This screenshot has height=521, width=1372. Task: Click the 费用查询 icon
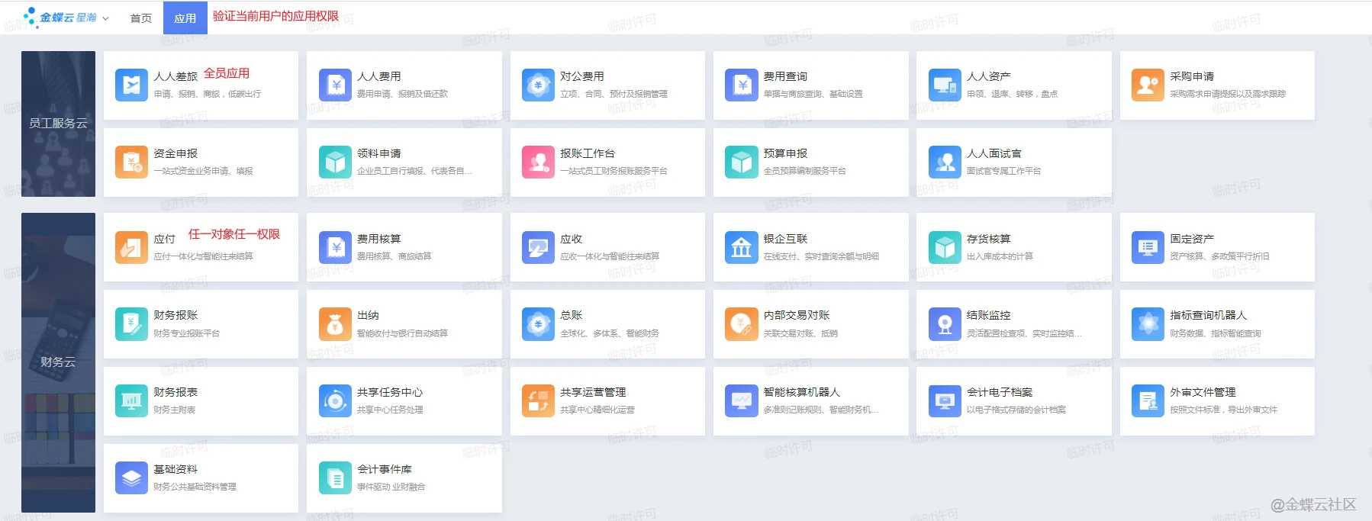tap(742, 85)
